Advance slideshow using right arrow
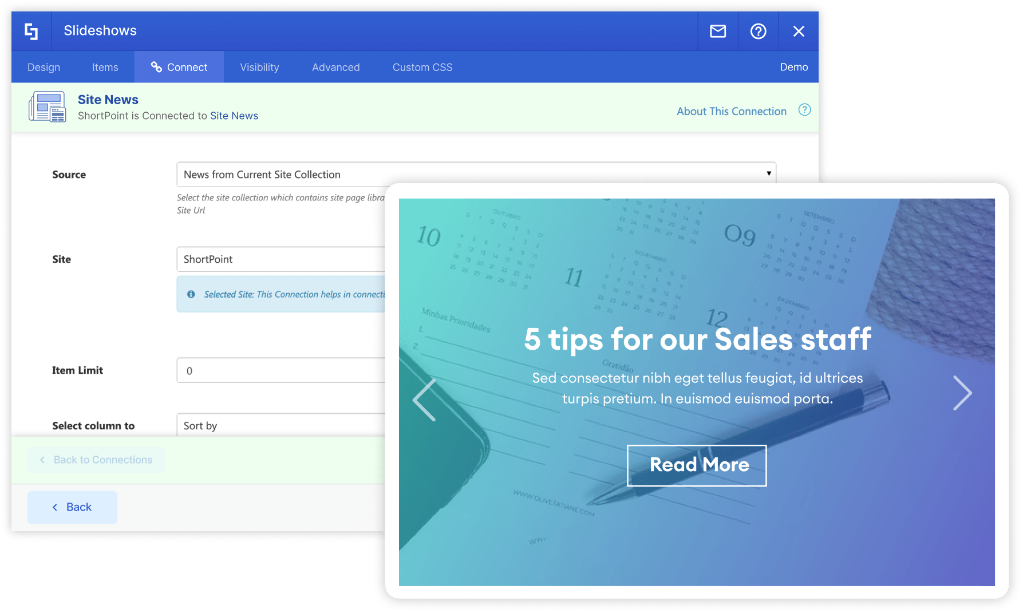Viewport: 1023px width, 613px height. 962,393
